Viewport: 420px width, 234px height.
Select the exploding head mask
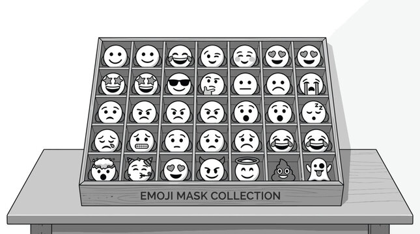coord(103,169)
